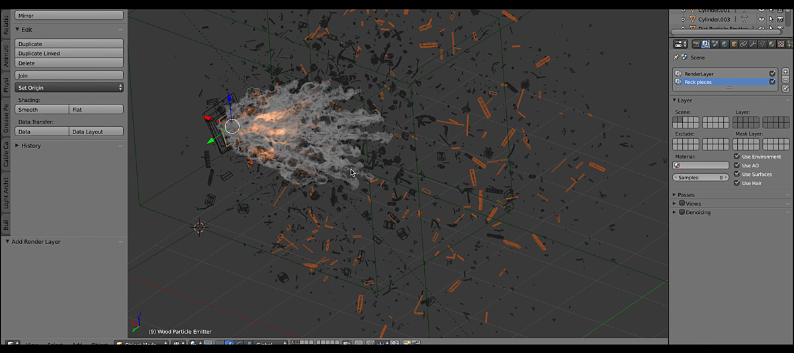Click the Samples value field
Image resolution: width=794 pixels, height=353 pixels.
(x=701, y=177)
